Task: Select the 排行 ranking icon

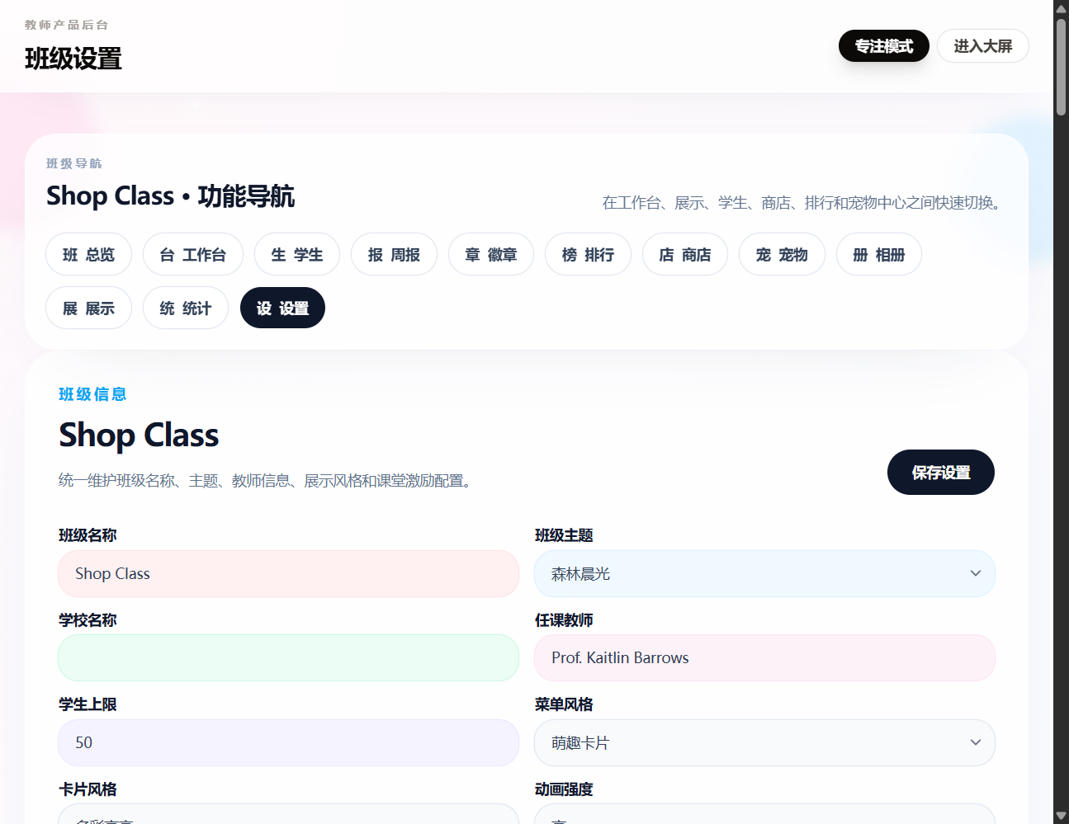Action: click(588, 254)
